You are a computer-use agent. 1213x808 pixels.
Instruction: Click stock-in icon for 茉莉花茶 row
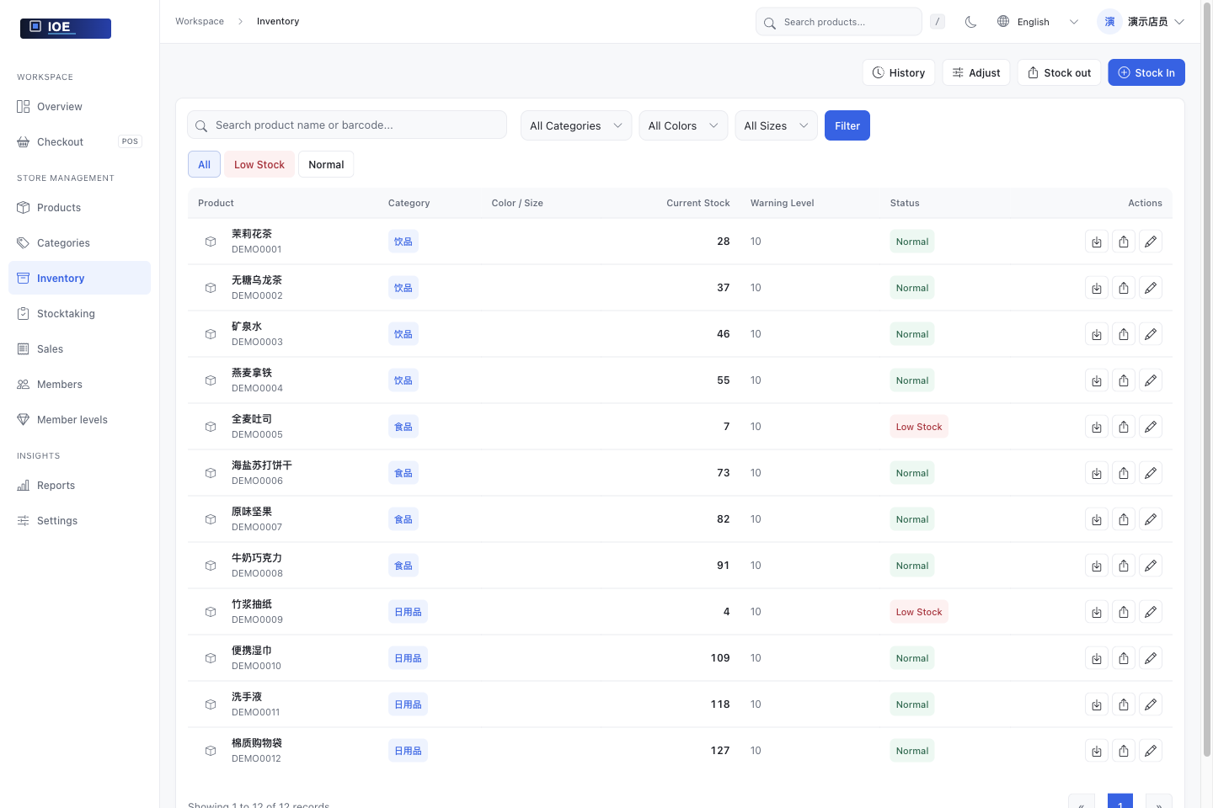pyautogui.click(x=1097, y=242)
